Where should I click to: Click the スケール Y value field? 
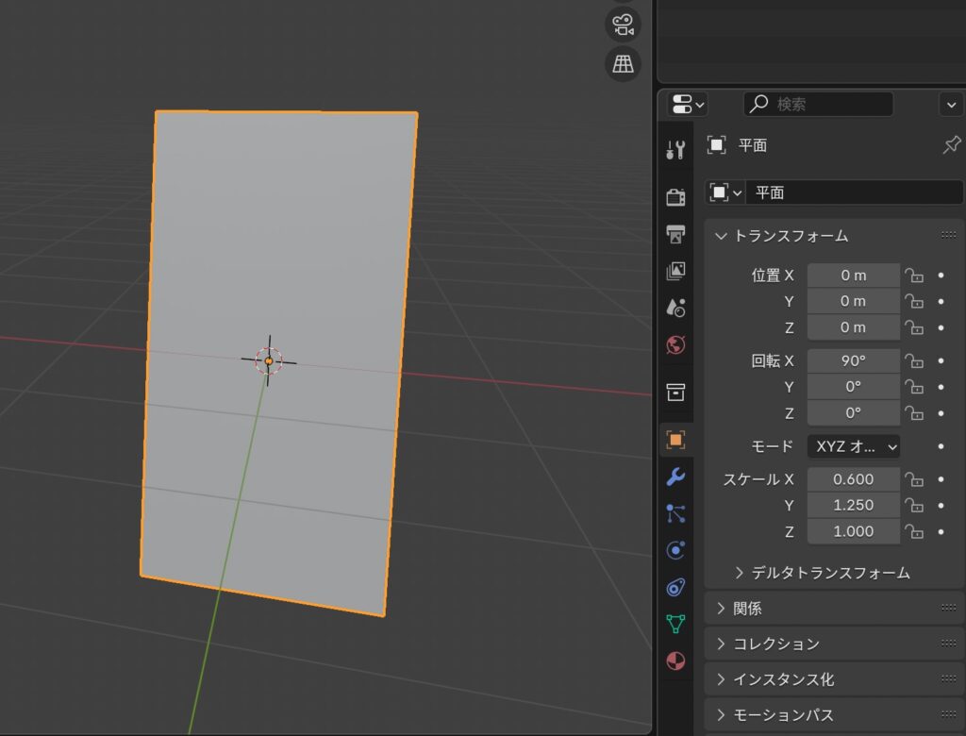pyautogui.click(x=853, y=505)
